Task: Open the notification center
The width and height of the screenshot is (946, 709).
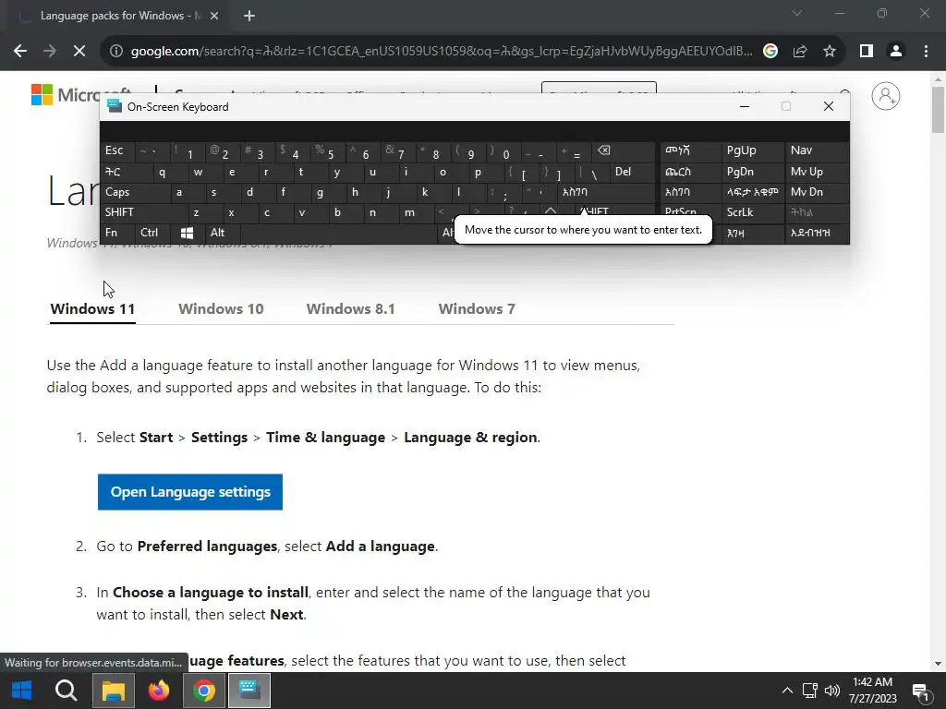Action: pos(921,691)
